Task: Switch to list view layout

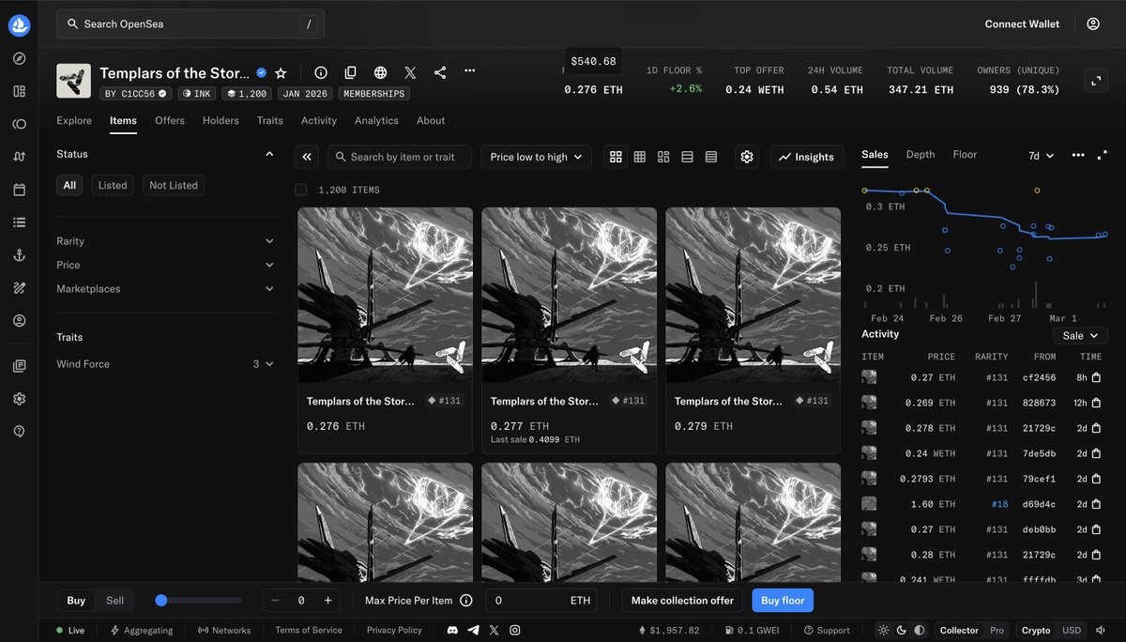Action: (x=688, y=157)
